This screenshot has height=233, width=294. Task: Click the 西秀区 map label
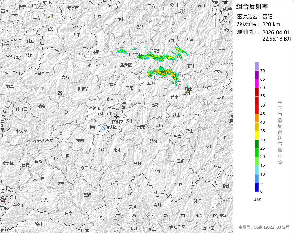[x=81, y=140]
